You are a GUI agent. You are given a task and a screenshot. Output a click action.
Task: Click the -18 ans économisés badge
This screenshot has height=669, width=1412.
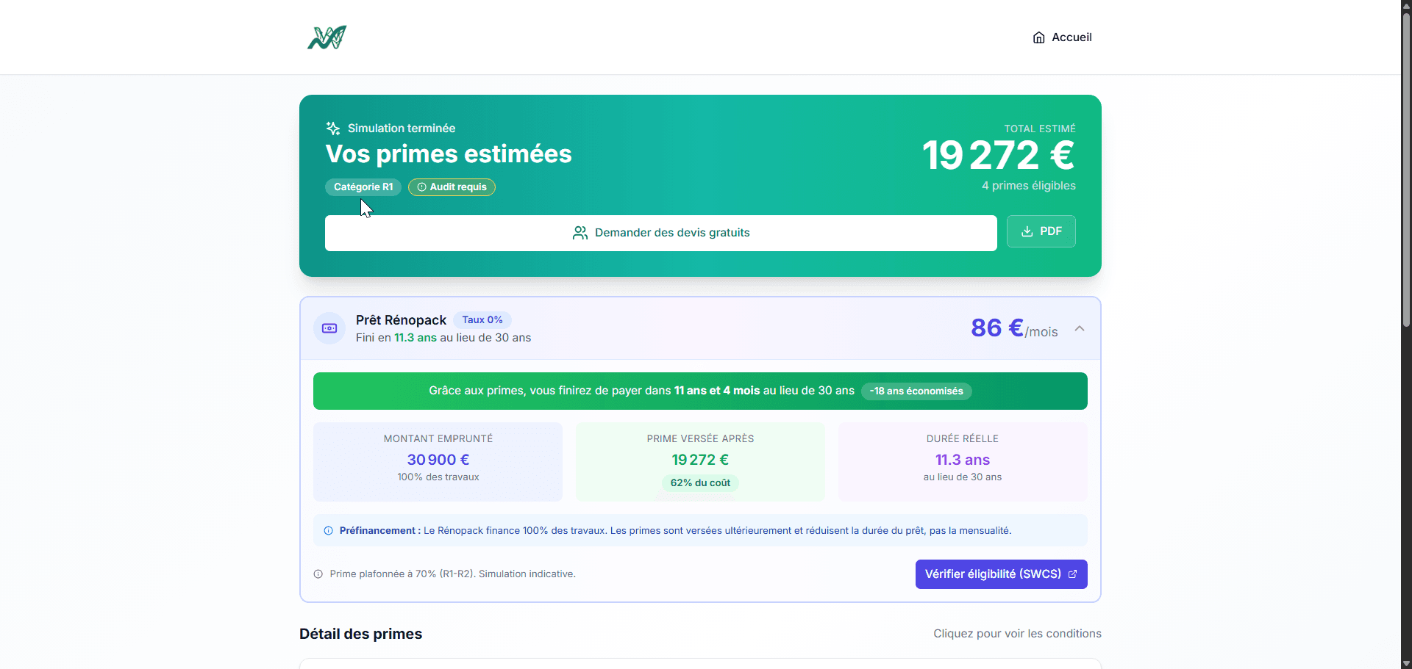916,391
